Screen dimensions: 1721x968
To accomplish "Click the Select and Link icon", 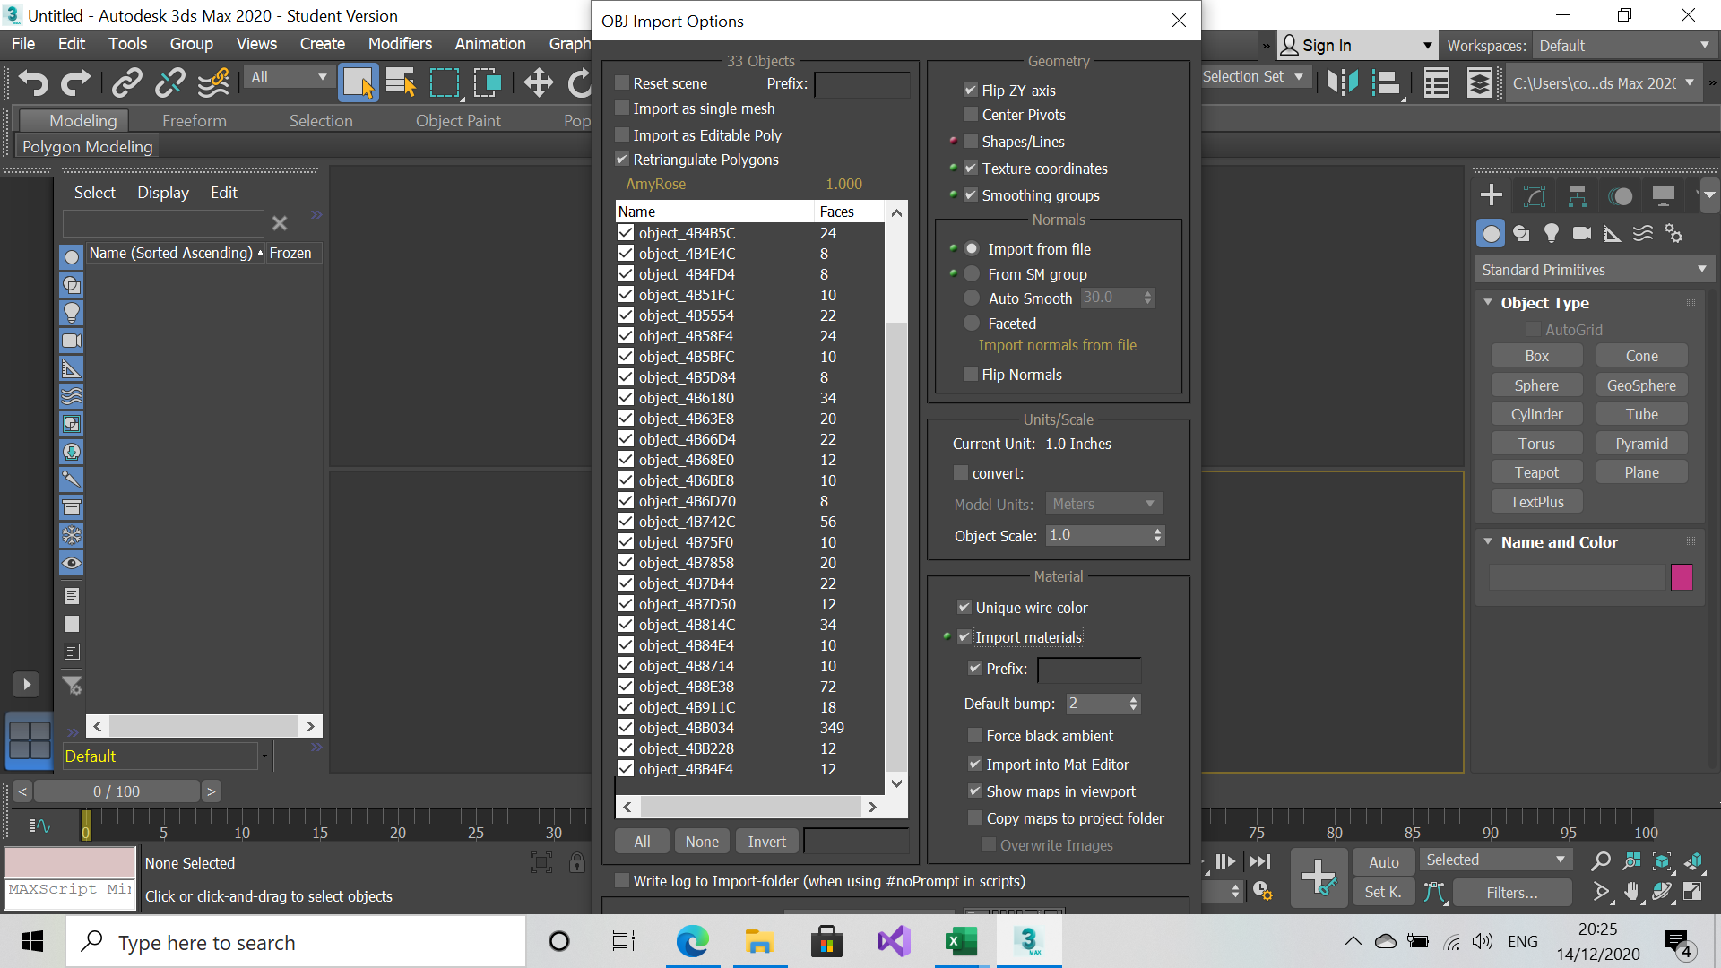I will tap(125, 82).
